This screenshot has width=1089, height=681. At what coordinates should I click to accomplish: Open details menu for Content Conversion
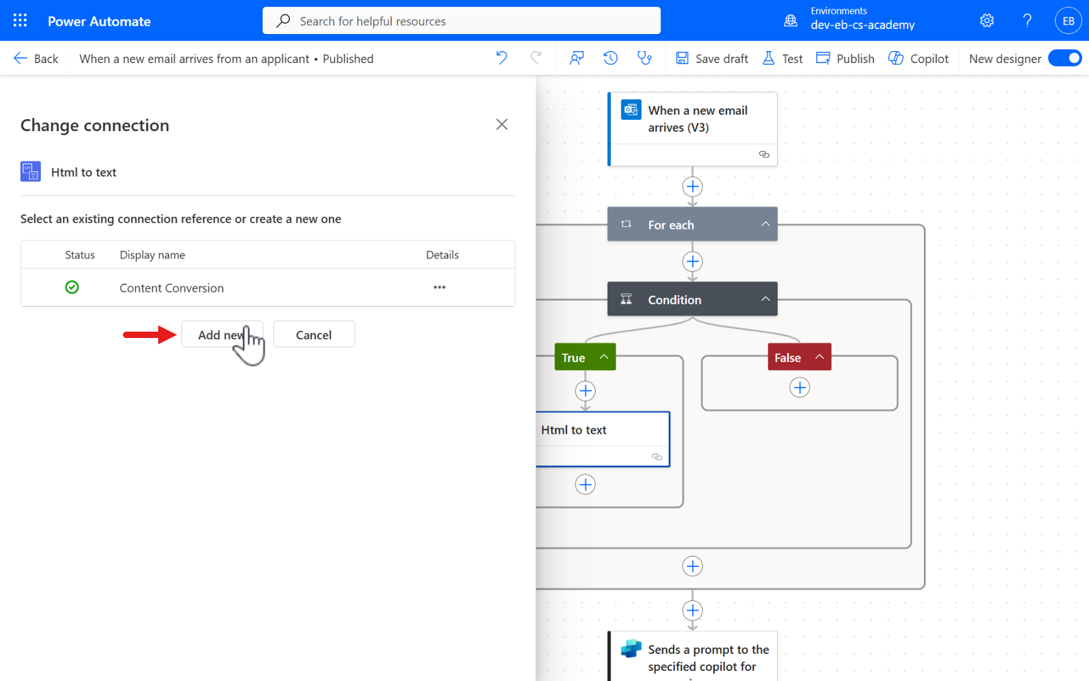point(439,288)
